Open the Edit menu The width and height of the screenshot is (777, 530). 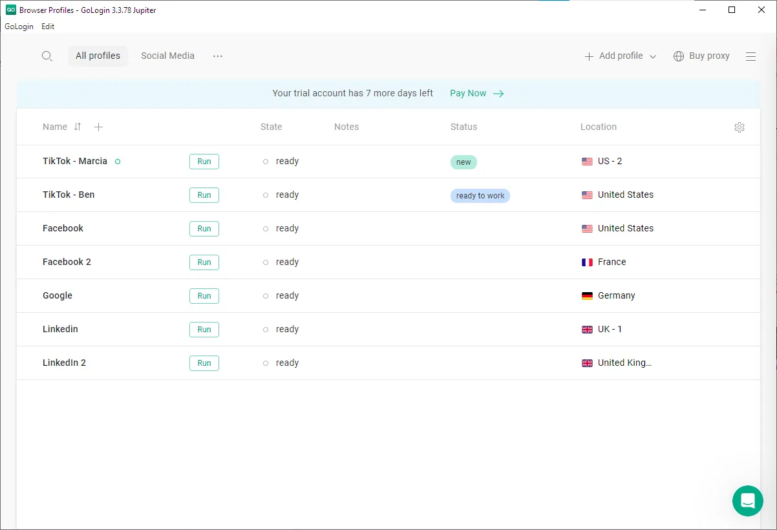pyautogui.click(x=48, y=26)
